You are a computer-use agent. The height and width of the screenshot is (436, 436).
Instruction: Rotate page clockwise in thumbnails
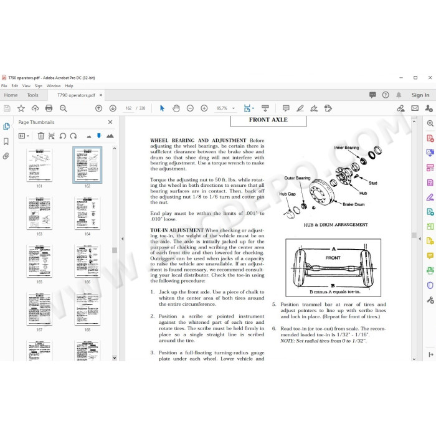pos(73,136)
